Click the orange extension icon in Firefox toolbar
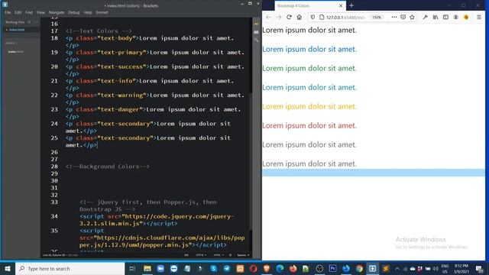Viewport: 489px width, 275px height. click(x=466, y=17)
